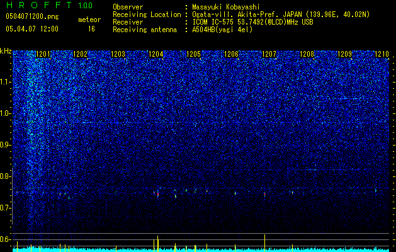Viewport: 396px width, 252px height.
Task: Click the 1209 time marker
Action: point(345,54)
